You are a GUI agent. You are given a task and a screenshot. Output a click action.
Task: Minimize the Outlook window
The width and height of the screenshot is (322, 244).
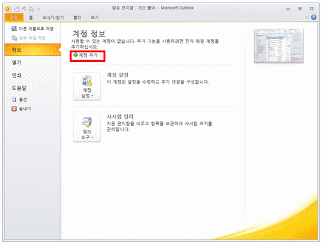(x=288, y=9)
